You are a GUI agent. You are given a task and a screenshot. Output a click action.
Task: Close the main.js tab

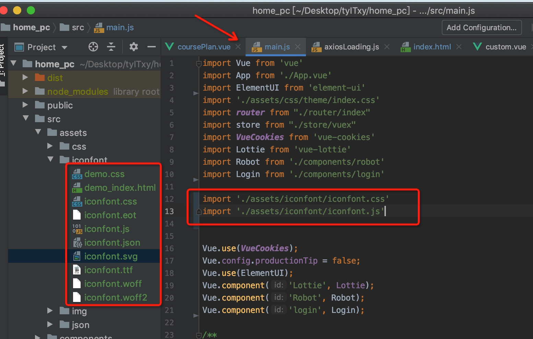pos(298,47)
